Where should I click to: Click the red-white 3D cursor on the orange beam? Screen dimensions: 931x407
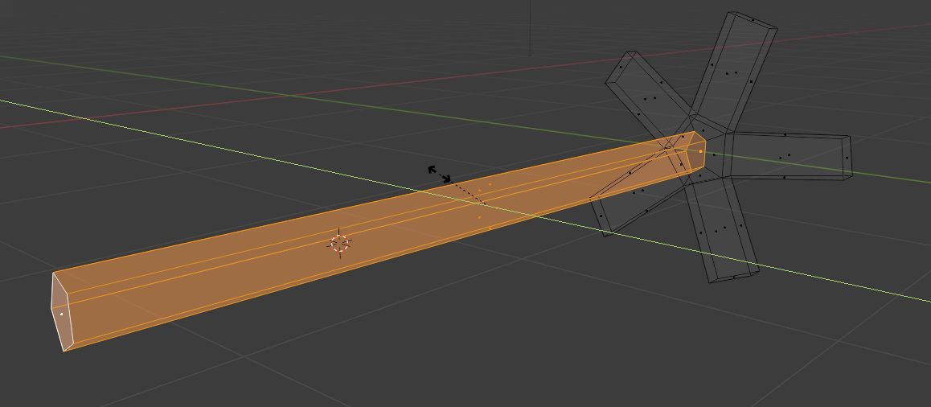339,243
